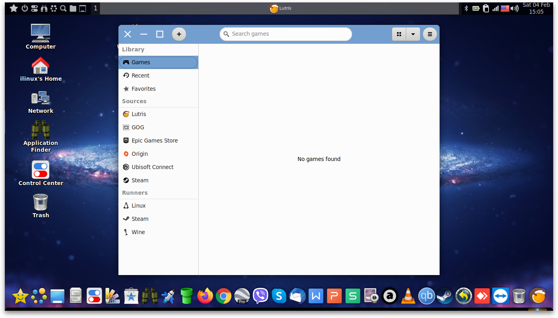
Task: Click the date and time clock
Action: 536,8
